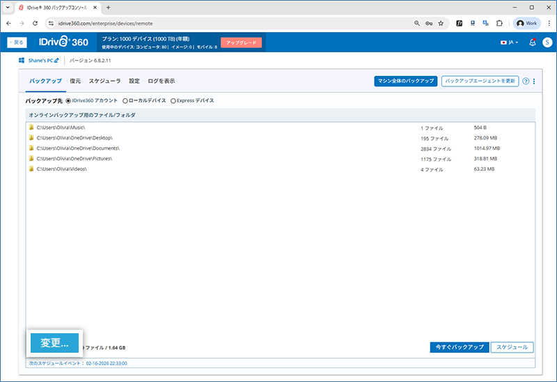The height and width of the screenshot is (382, 557).
Task: Click the pencil icon beside Shane's PC
Action: point(57,61)
